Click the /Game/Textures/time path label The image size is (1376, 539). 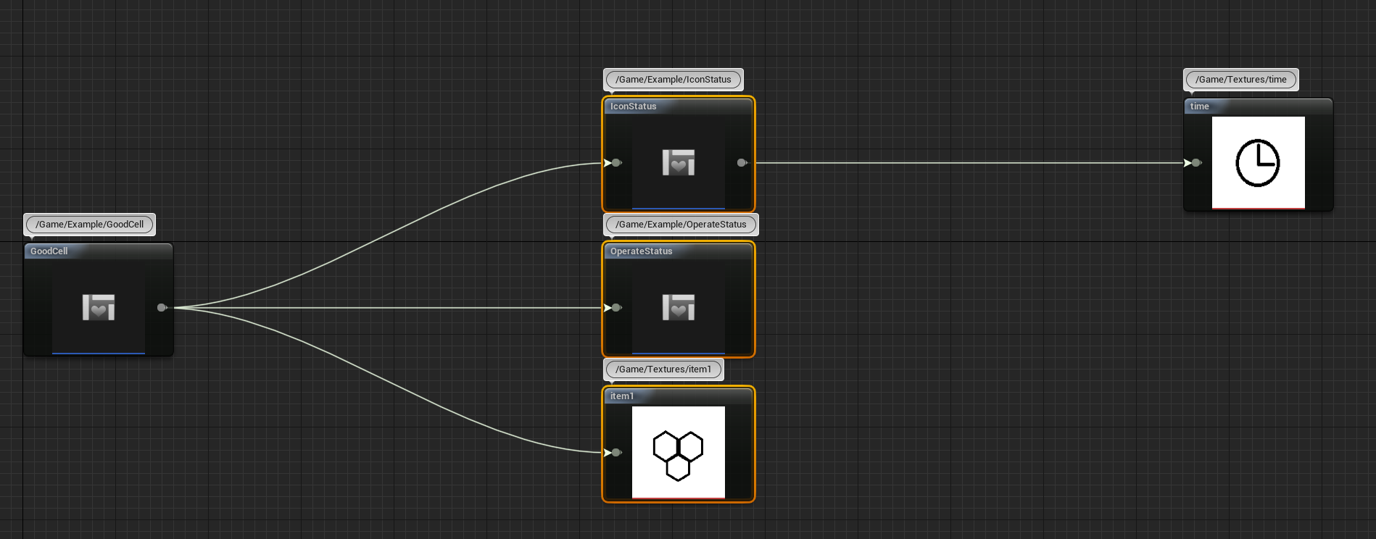coord(1241,80)
